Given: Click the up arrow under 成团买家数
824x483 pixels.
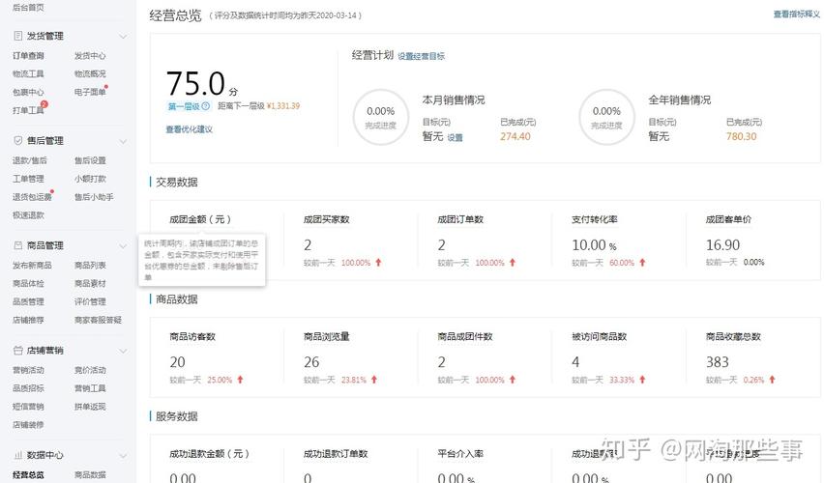Looking at the screenshot, I should pyautogui.click(x=378, y=263).
